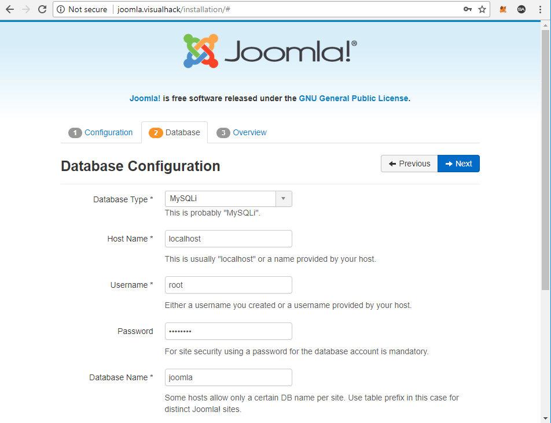Click the Database Configuration heading
The image size is (551, 423).
[141, 166]
